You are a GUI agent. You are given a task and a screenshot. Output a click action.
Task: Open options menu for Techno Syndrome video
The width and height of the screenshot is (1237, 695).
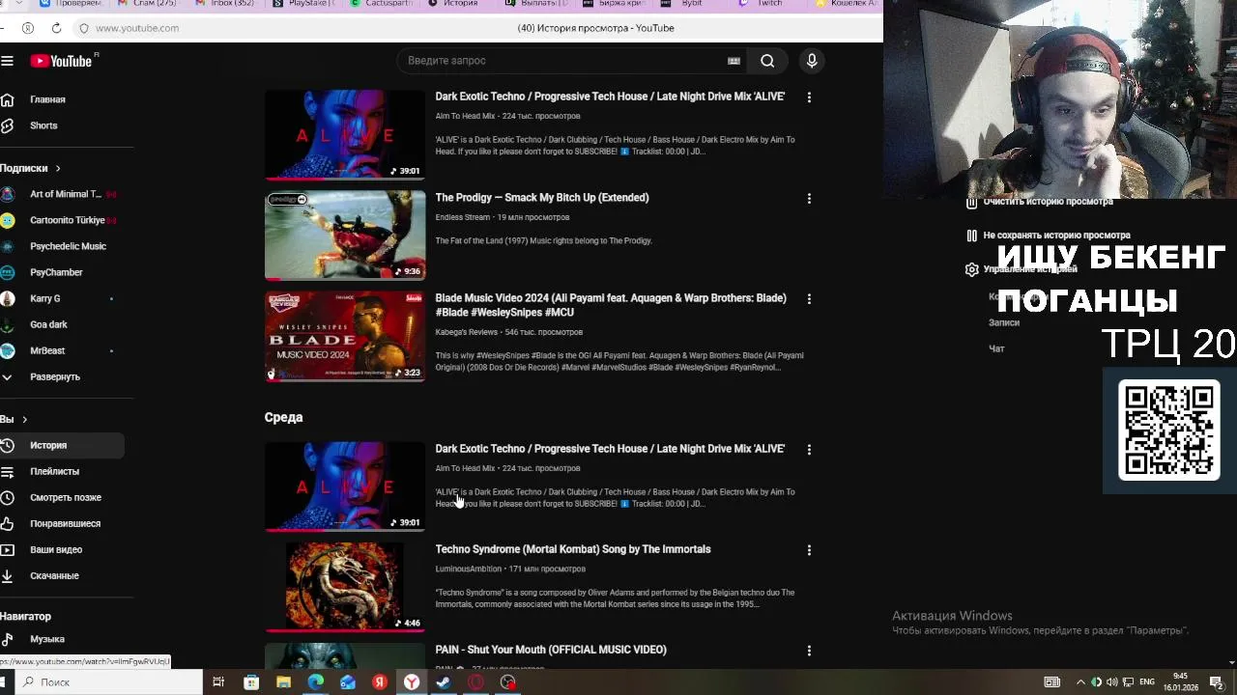coord(809,550)
